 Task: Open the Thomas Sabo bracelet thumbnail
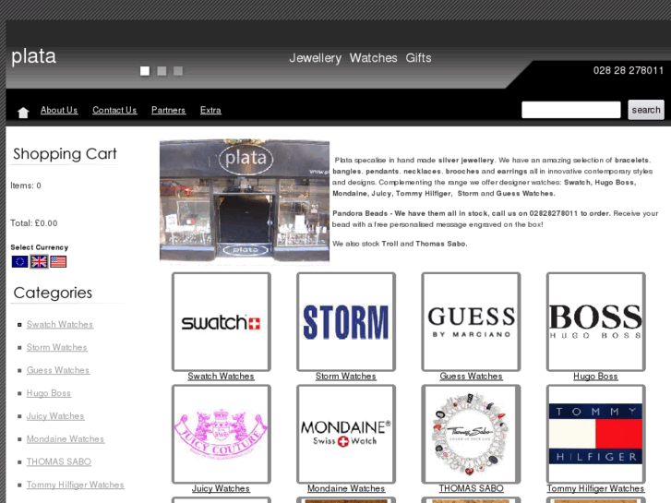(471, 434)
